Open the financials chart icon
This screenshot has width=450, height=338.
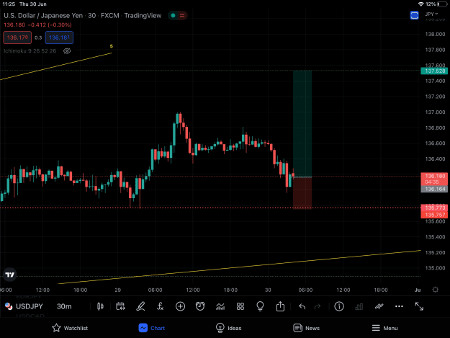[220, 307]
